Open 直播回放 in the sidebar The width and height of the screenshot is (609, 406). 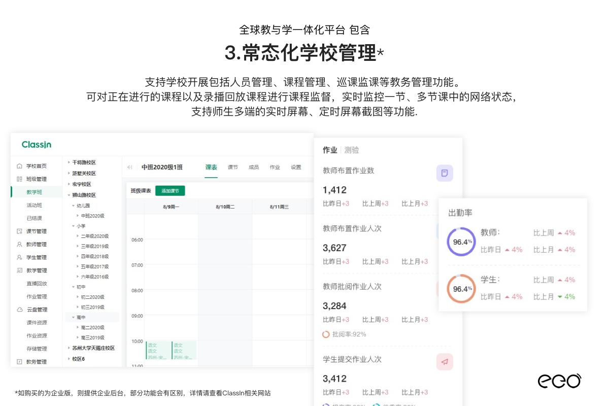click(37, 284)
